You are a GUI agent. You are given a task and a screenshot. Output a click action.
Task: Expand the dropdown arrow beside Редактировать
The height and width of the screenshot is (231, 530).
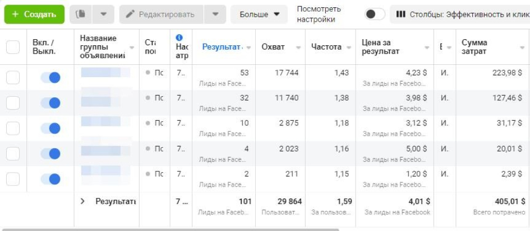(215, 14)
